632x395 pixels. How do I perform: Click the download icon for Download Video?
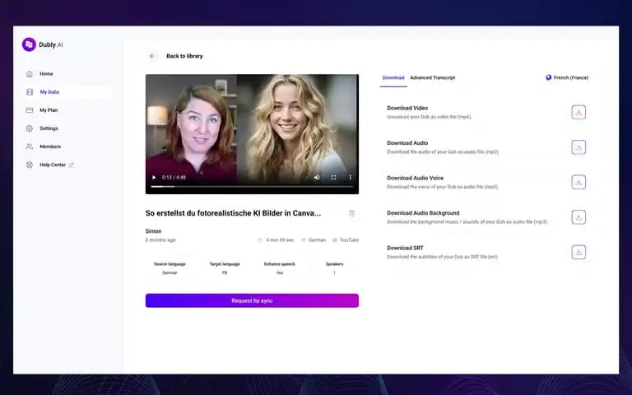(579, 112)
